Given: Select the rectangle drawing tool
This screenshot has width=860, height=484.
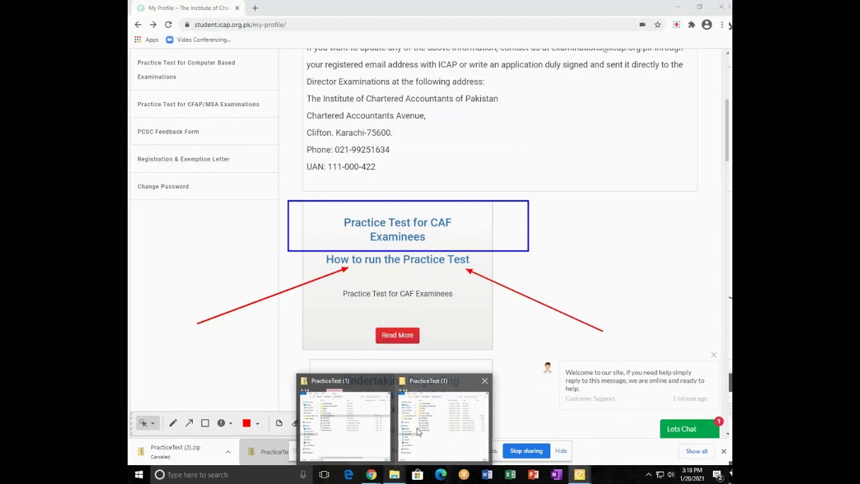Looking at the screenshot, I should [205, 423].
